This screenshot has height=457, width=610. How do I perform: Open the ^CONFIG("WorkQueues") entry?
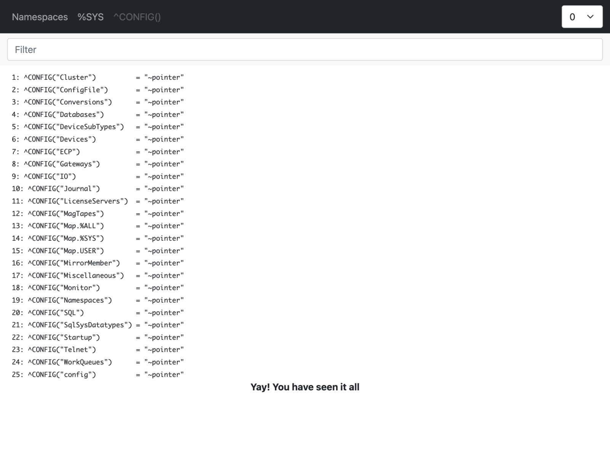pos(70,362)
